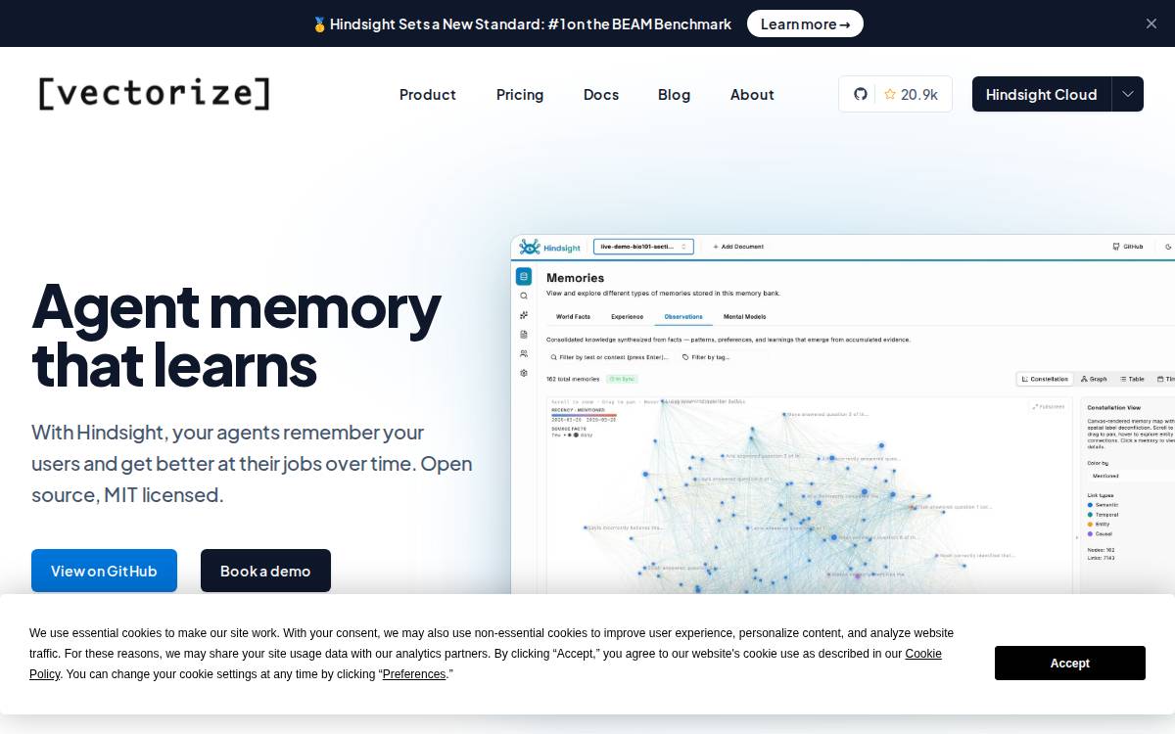Viewport: 1175px width, 734px height.
Task: Click the Filter by text or context field
Action: tap(609, 357)
